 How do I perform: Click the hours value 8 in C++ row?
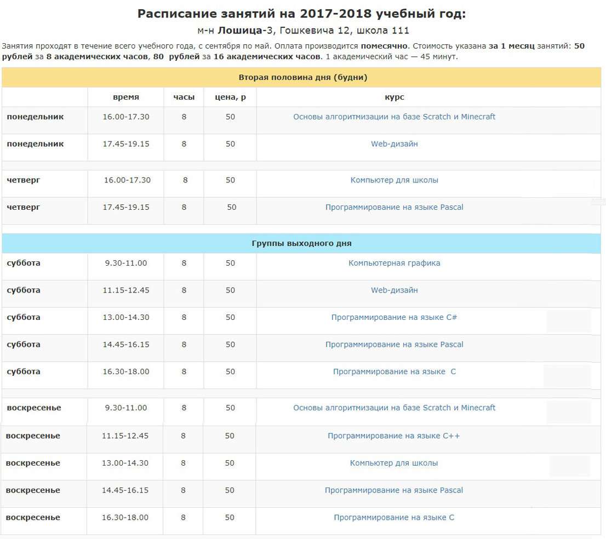(x=183, y=436)
